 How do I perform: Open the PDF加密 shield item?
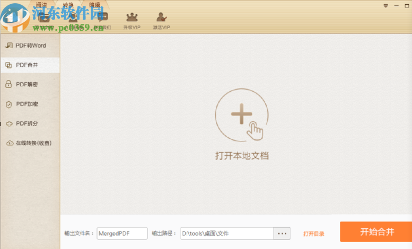pyautogui.click(x=30, y=104)
